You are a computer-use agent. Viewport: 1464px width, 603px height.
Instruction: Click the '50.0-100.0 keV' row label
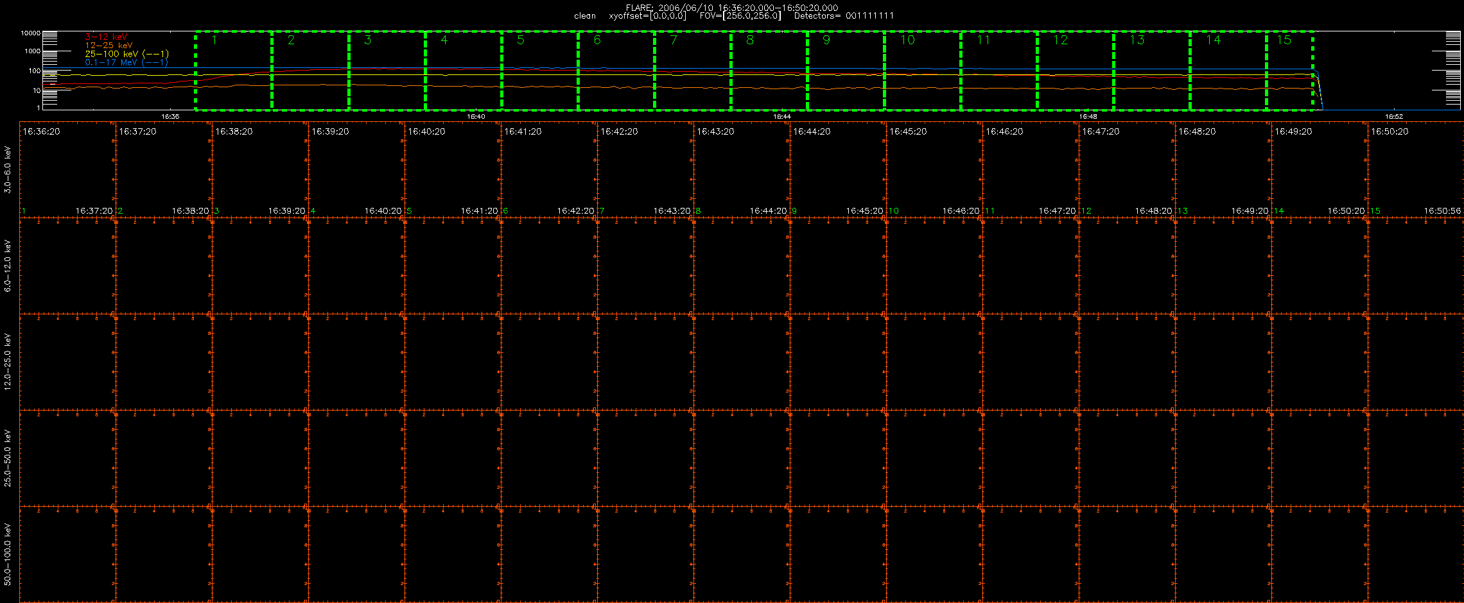click(x=8, y=554)
